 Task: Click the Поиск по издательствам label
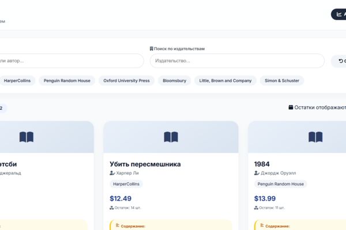coord(179,49)
